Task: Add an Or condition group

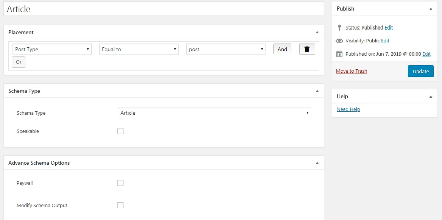Action: coord(19,62)
